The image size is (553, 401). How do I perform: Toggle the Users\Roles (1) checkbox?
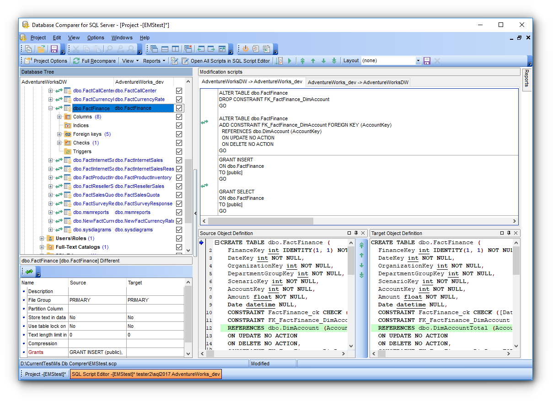tap(179, 239)
